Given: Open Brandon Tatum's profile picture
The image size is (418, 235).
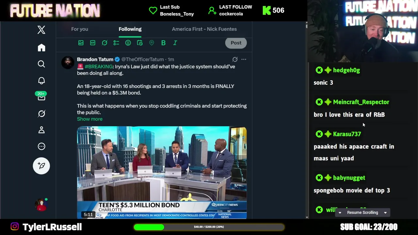Looking at the screenshot, I should 68,62.
